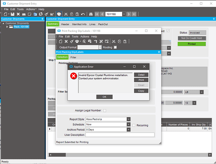This screenshot has width=216, height=164.
Task: Expand the Pack: 101198 tree node
Action: [x=7, y=27]
